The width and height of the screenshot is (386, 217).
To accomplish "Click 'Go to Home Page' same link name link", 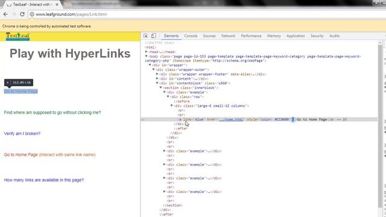I will pos(21,155).
